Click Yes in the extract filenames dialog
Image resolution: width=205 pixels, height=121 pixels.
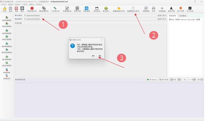93,56
